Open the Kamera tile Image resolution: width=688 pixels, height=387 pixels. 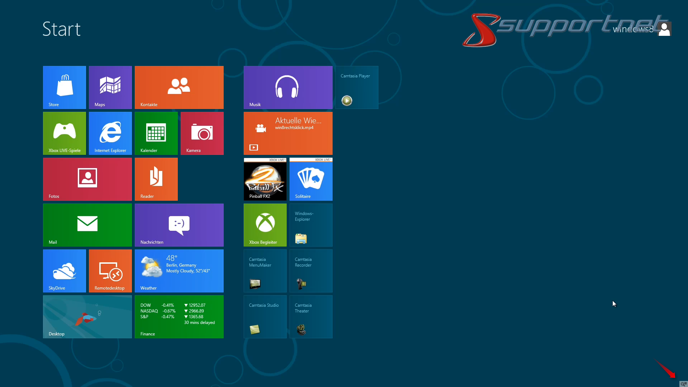click(x=202, y=133)
